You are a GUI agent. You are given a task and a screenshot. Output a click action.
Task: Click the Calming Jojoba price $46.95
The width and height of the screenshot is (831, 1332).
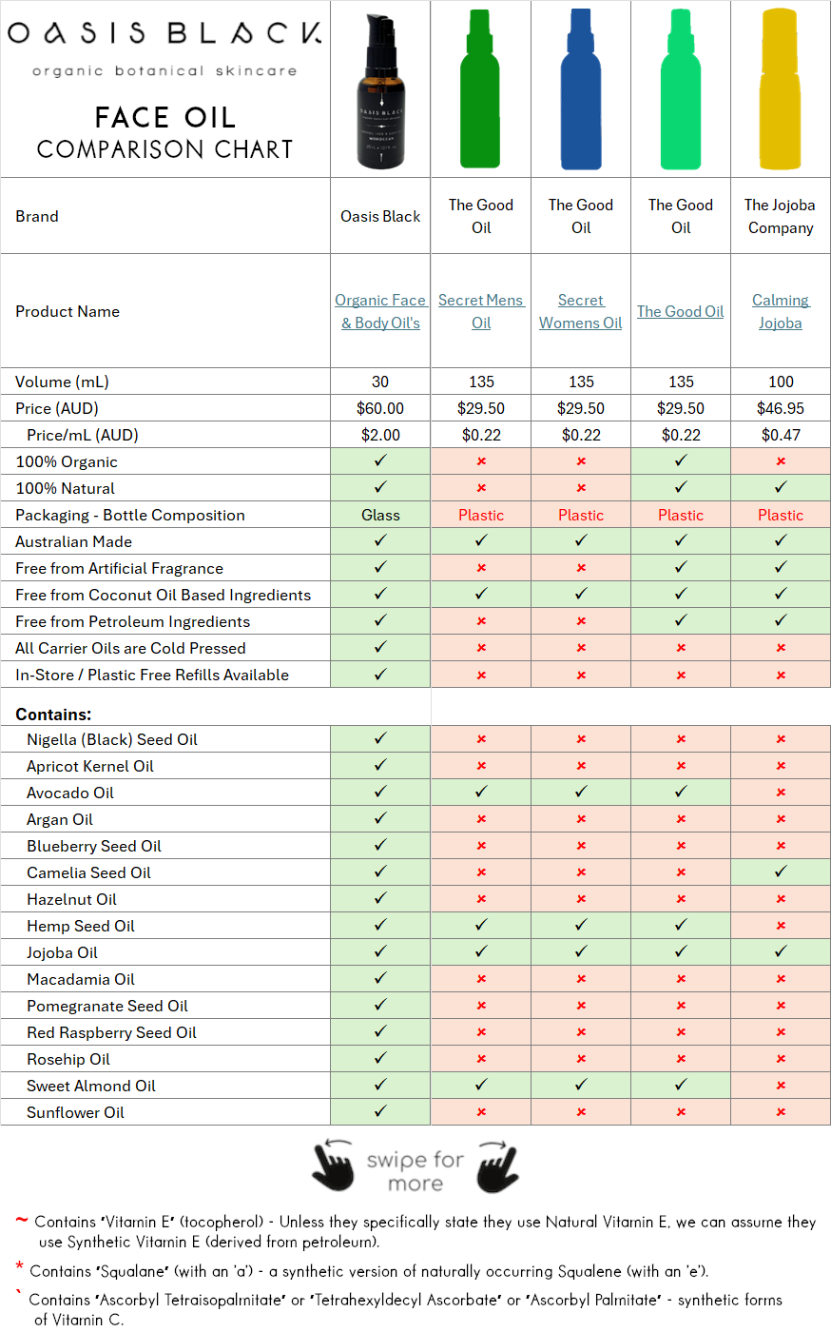pos(781,408)
